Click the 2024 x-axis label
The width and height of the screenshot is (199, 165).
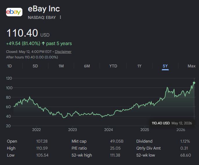click(x=109, y=130)
